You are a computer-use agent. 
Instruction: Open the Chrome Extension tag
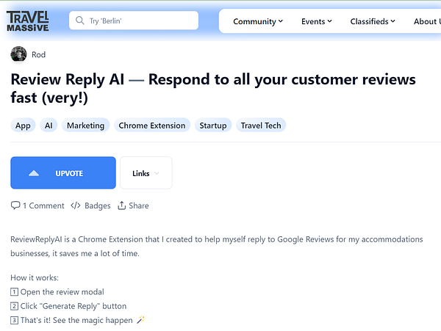pos(152,126)
